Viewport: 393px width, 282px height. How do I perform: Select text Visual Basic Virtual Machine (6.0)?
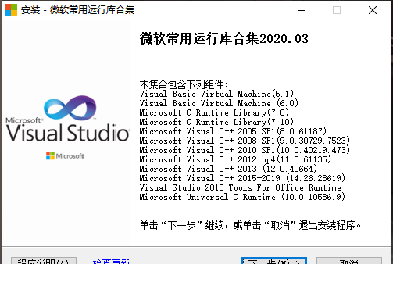(x=219, y=103)
